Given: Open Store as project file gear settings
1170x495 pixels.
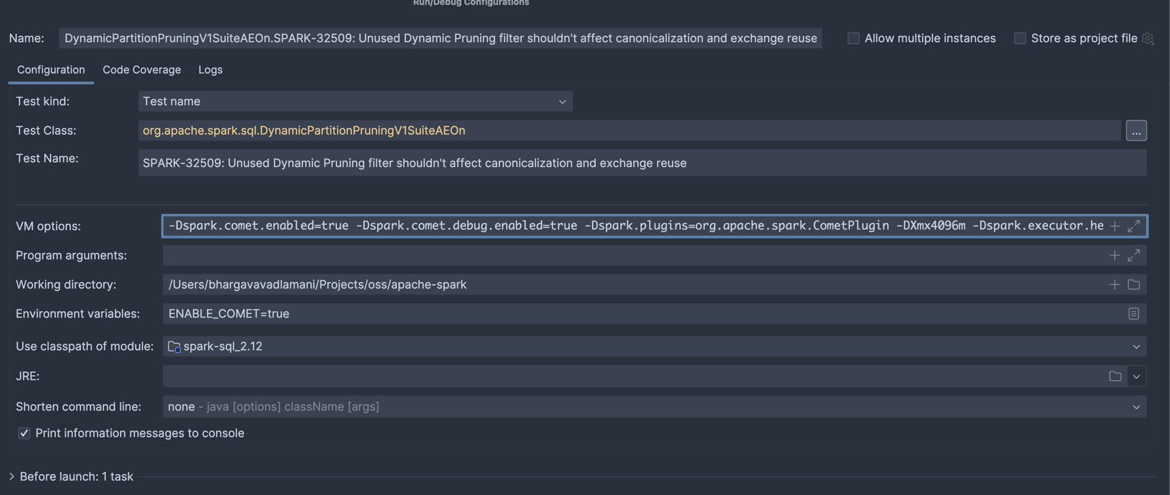Looking at the screenshot, I should 1148,39.
